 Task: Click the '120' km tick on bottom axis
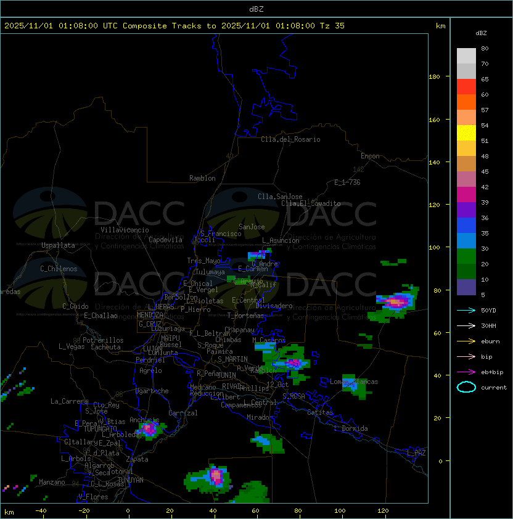click(382, 511)
